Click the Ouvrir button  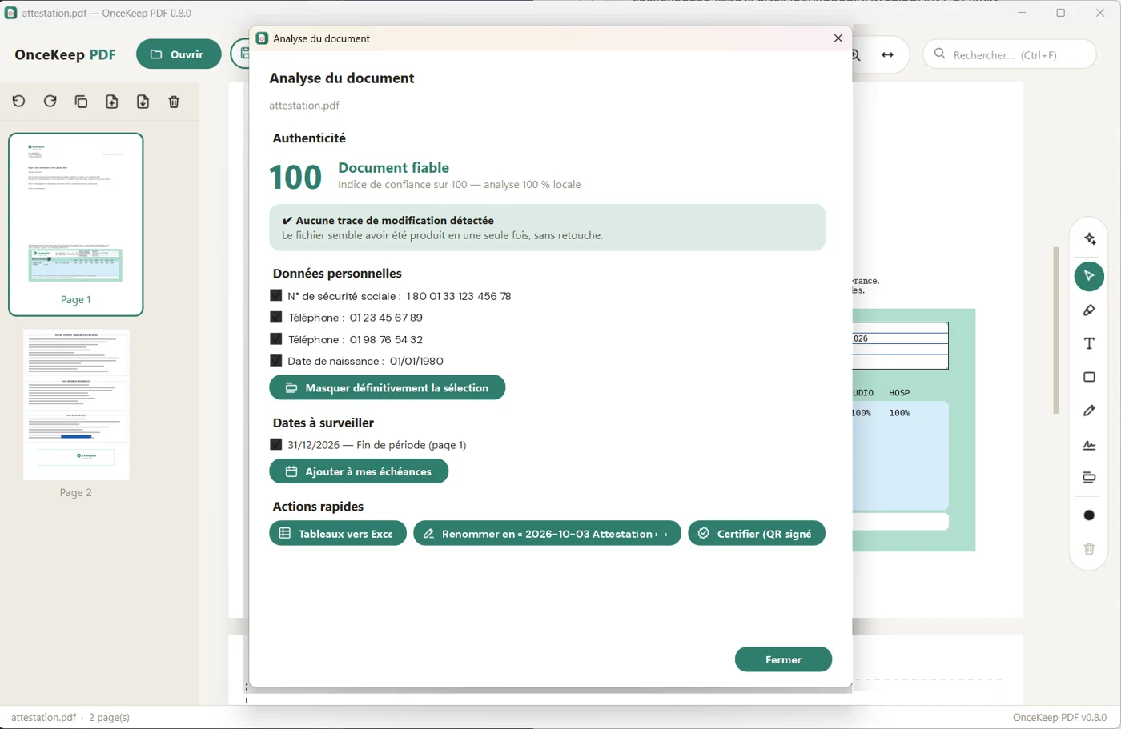[x=179, y=54]
